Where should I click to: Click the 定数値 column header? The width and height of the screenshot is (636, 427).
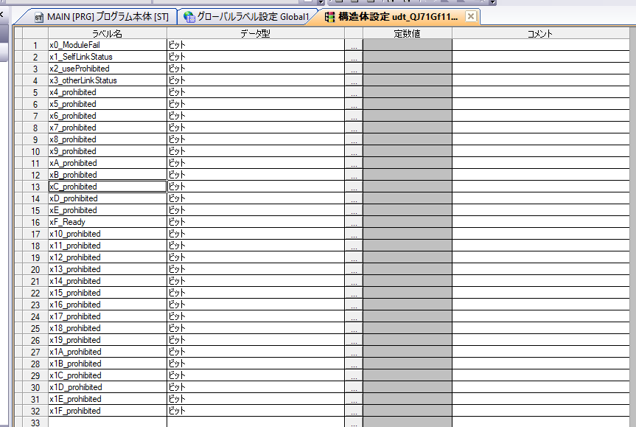pyautogui.click(x=408, y=33)
